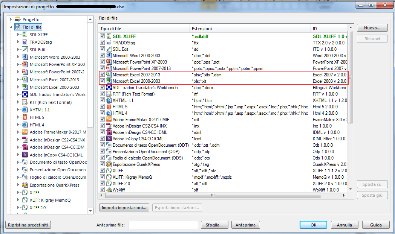Click the Anteprima file input field
This screenshot has height=234, width=395.
tap(163, 225)
